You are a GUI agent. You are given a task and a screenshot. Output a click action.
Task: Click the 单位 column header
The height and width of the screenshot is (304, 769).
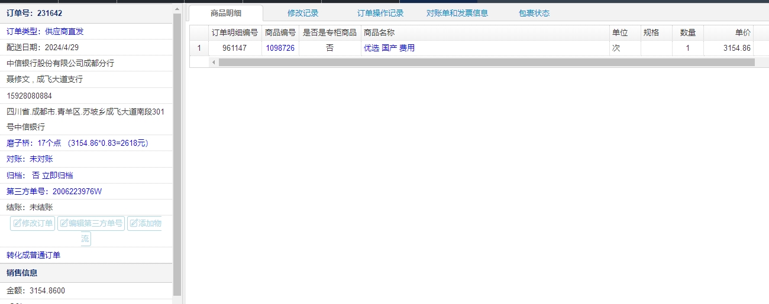pos(625,32)
